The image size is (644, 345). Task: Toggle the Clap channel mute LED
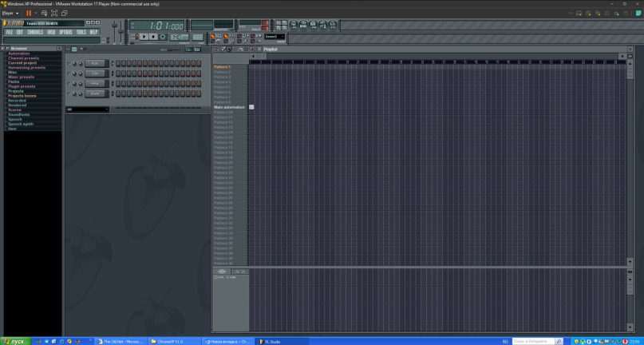coord(69,73)
